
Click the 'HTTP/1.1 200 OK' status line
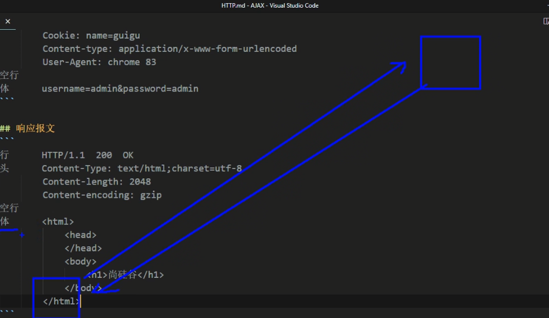(x=87, y=155)
